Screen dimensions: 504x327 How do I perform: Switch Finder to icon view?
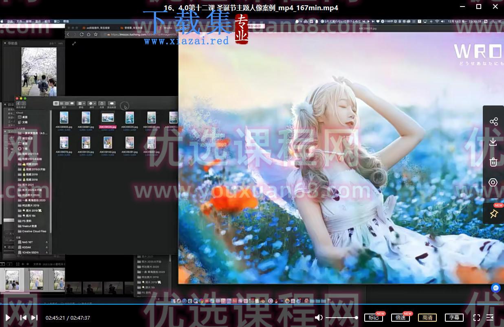pos(56,103)
